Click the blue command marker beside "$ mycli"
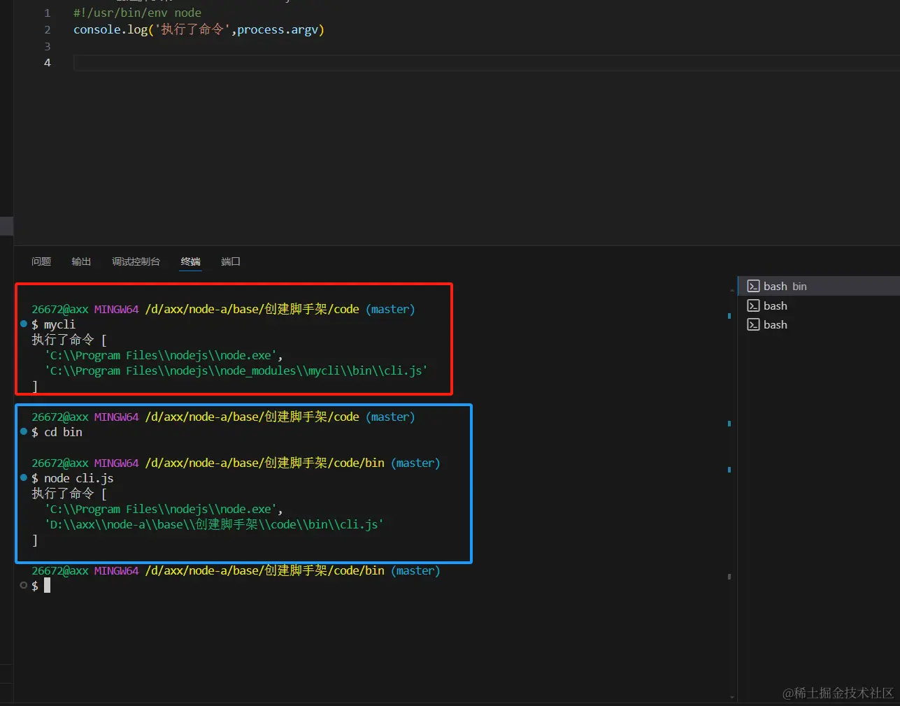Image resolution: width=900 pixels, height=706 pixels. coord(24,324)
